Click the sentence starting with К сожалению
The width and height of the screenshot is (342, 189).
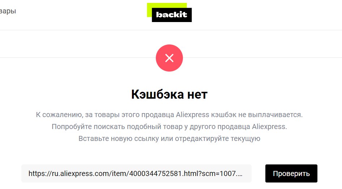pyautogui.click(x=169, y=115)
